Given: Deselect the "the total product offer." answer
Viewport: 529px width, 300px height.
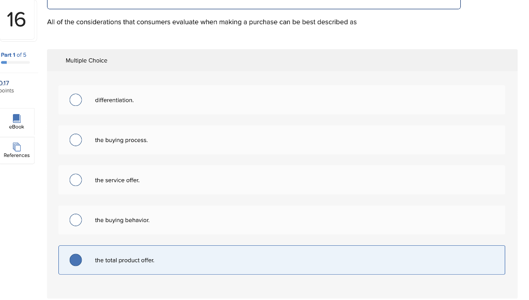Looking at the screenshot, I should pos(75,260).
